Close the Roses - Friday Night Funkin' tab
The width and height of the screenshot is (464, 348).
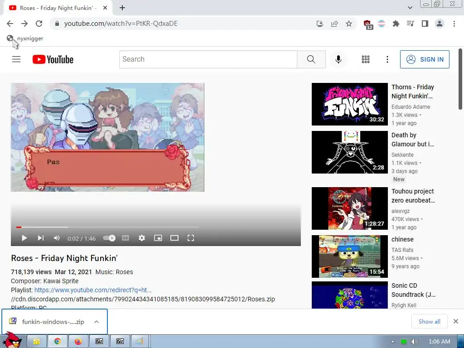pyautogui.click(x=105, y=8)
